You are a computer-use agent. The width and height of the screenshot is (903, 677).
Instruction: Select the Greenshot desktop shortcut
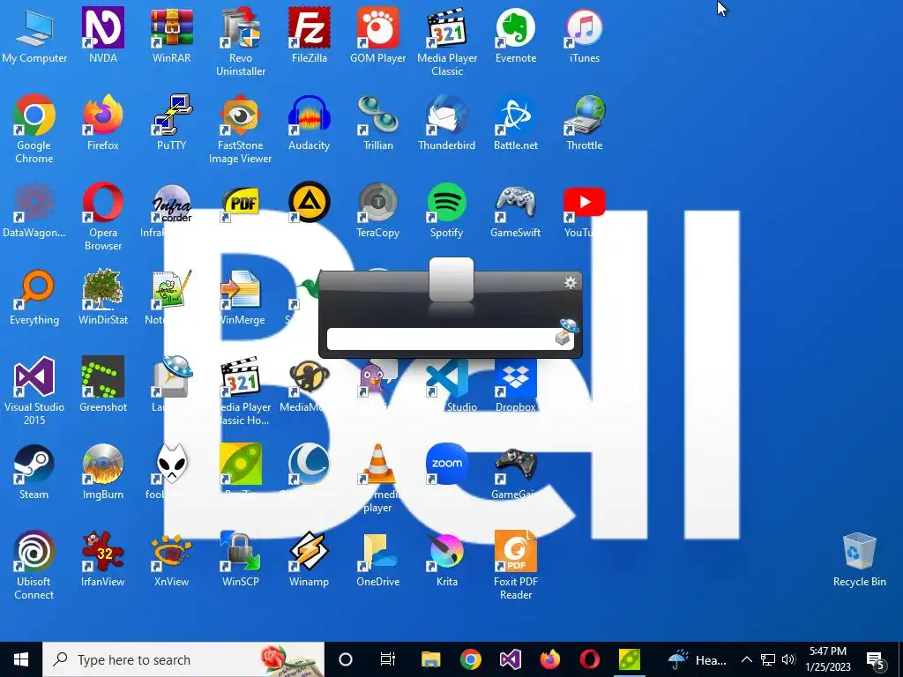[x=103, y=384]
